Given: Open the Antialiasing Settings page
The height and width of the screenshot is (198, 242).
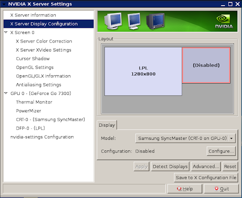Looking at the screenshot, I should click(49, 85).
